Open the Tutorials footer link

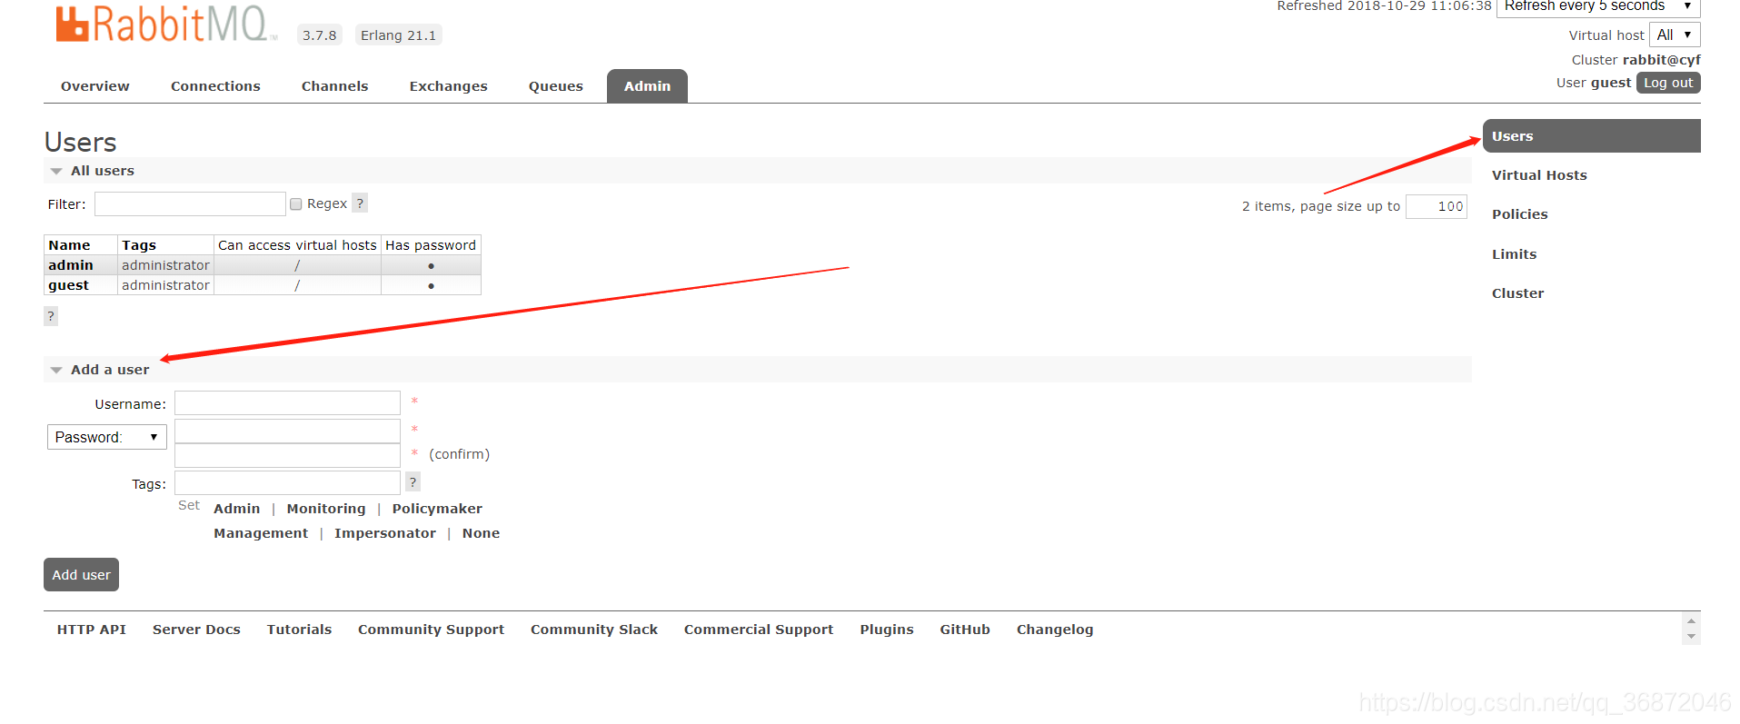pos(299,630)
